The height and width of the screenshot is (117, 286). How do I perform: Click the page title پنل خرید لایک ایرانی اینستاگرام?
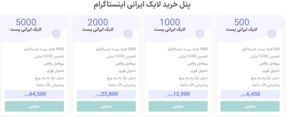tap(142, 5)
